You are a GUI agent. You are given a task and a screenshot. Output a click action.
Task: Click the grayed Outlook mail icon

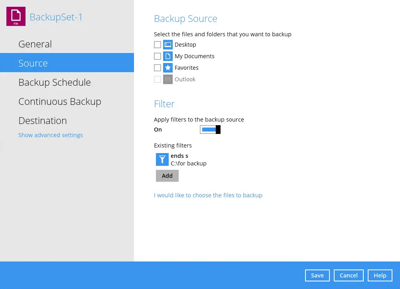(x=168, y=79)
